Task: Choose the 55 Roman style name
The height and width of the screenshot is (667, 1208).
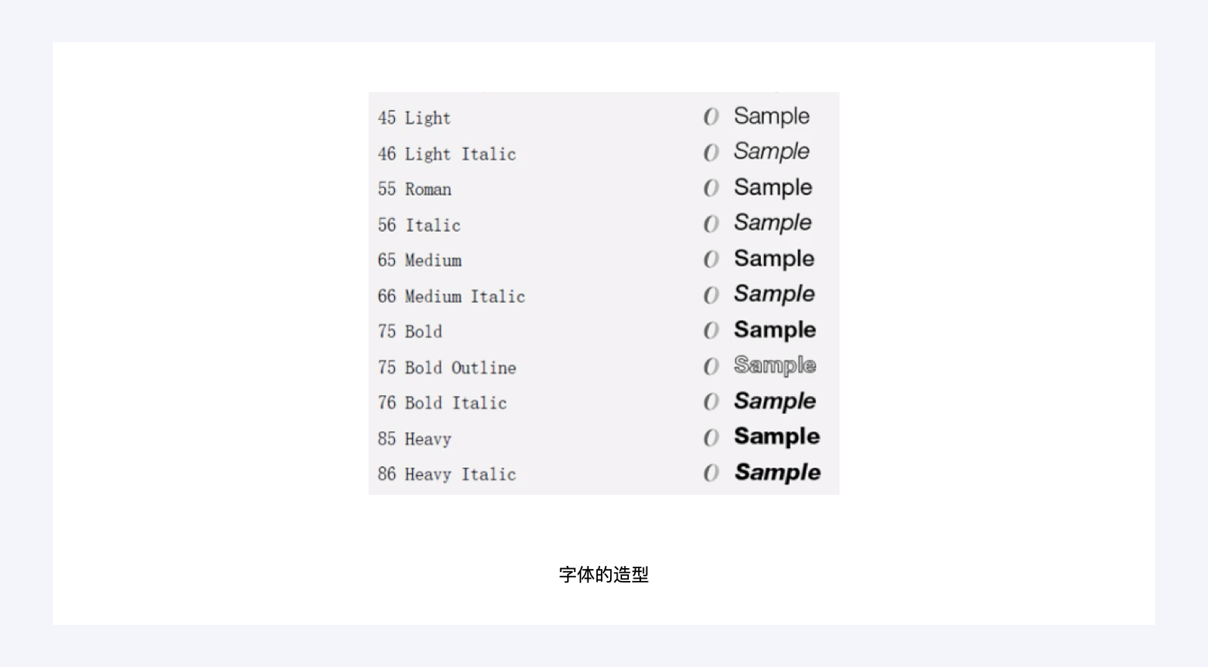Action: tap(414, 189)
